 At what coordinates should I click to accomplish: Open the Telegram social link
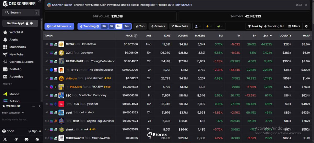click(x=16, y=139)
